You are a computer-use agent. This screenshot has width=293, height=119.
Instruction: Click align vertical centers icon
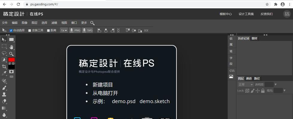point(134,30)
